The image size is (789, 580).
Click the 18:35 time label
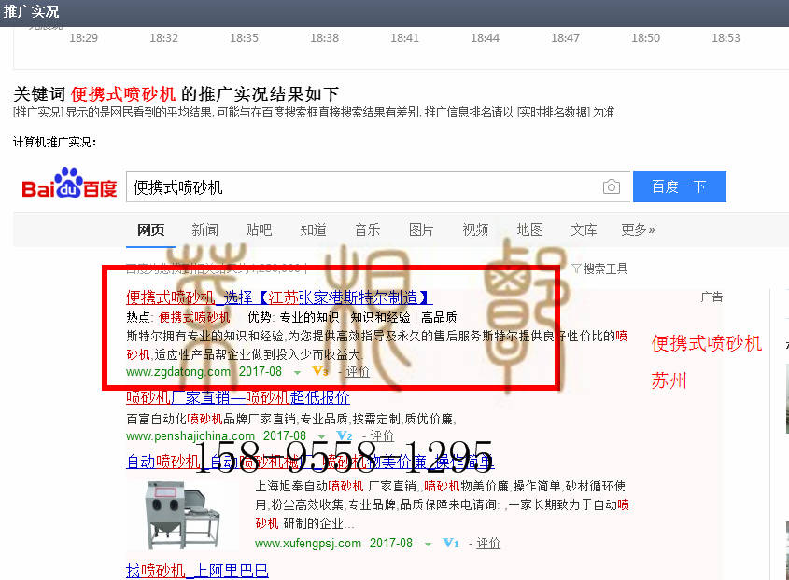244,37
